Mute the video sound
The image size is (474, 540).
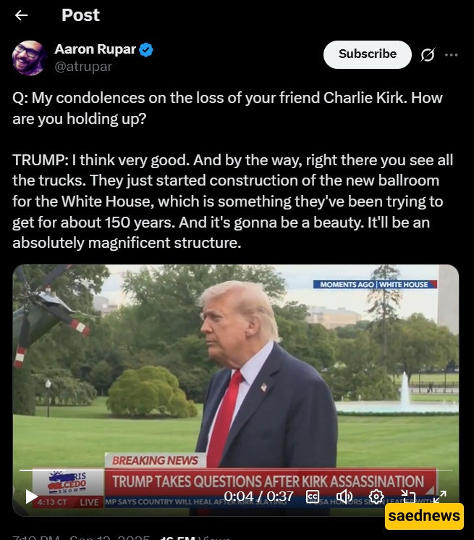click(x=344, y=497)
